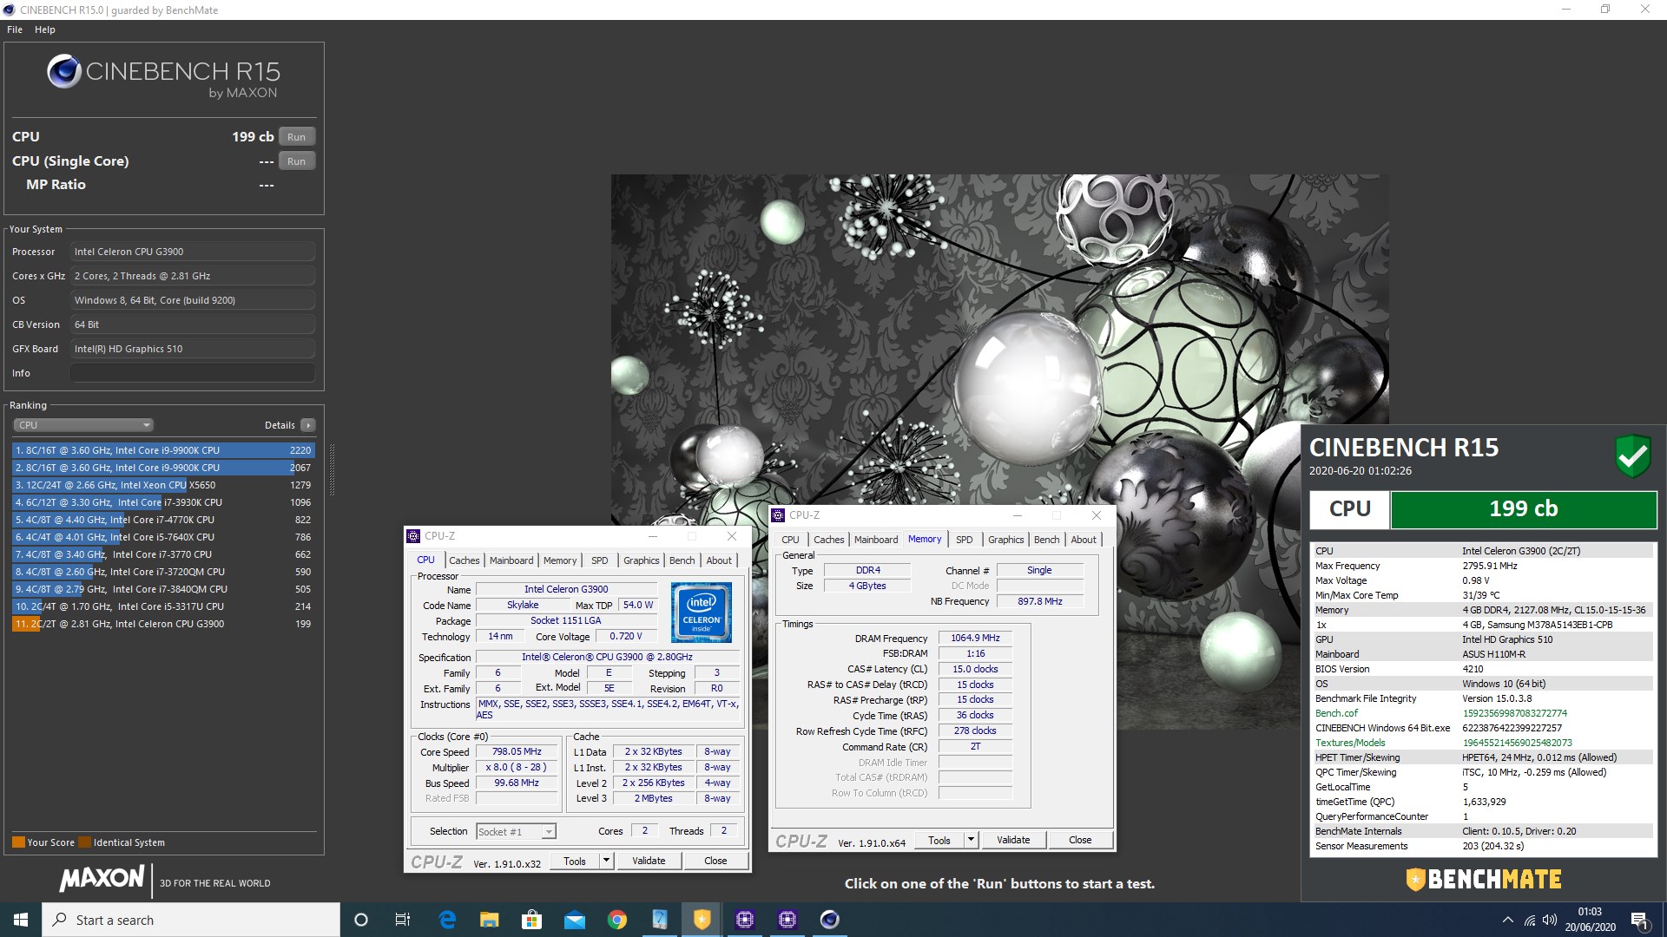Select ranking row Intel Celeron CPU G3900
Viewport: 1667px width, 937px height.
pos(163,624)
